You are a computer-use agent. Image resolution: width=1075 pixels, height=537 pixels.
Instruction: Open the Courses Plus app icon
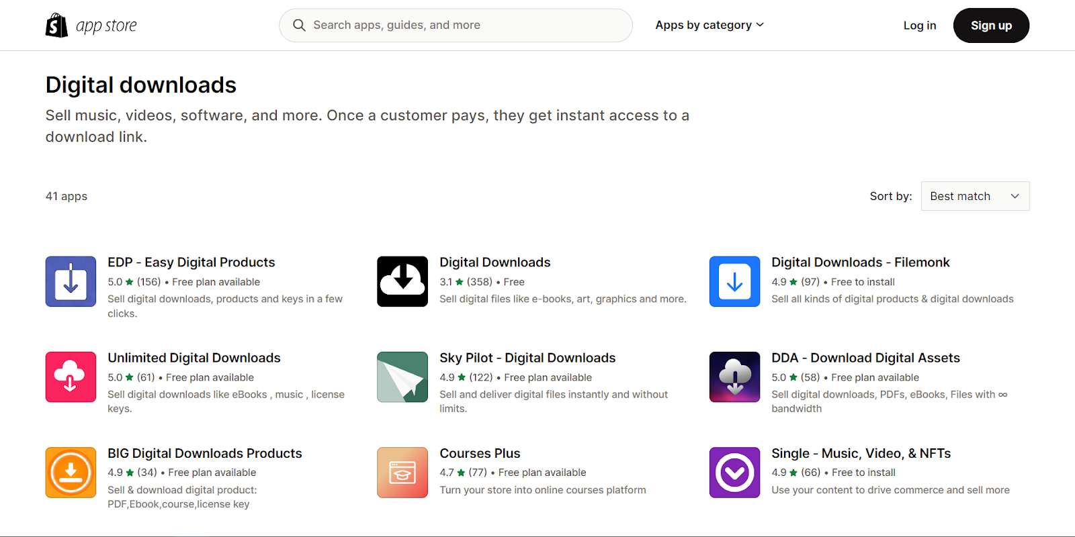click(x=402, y=473)
